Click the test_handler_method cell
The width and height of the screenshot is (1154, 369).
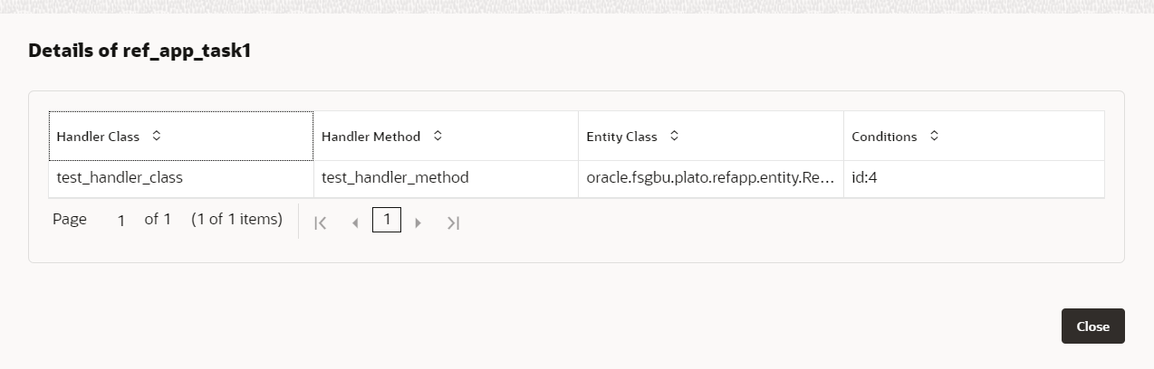click(x=395, y=177)
